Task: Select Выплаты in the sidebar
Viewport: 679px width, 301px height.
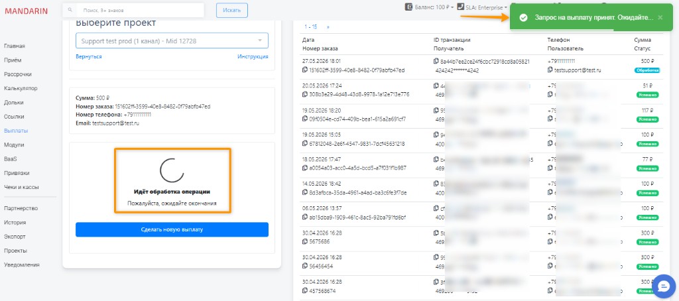Action: 16,131
